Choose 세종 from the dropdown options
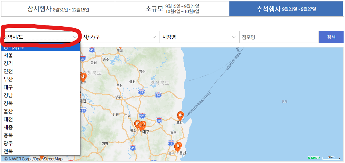Viewport: 345px width, 163px height. [41, 127]
